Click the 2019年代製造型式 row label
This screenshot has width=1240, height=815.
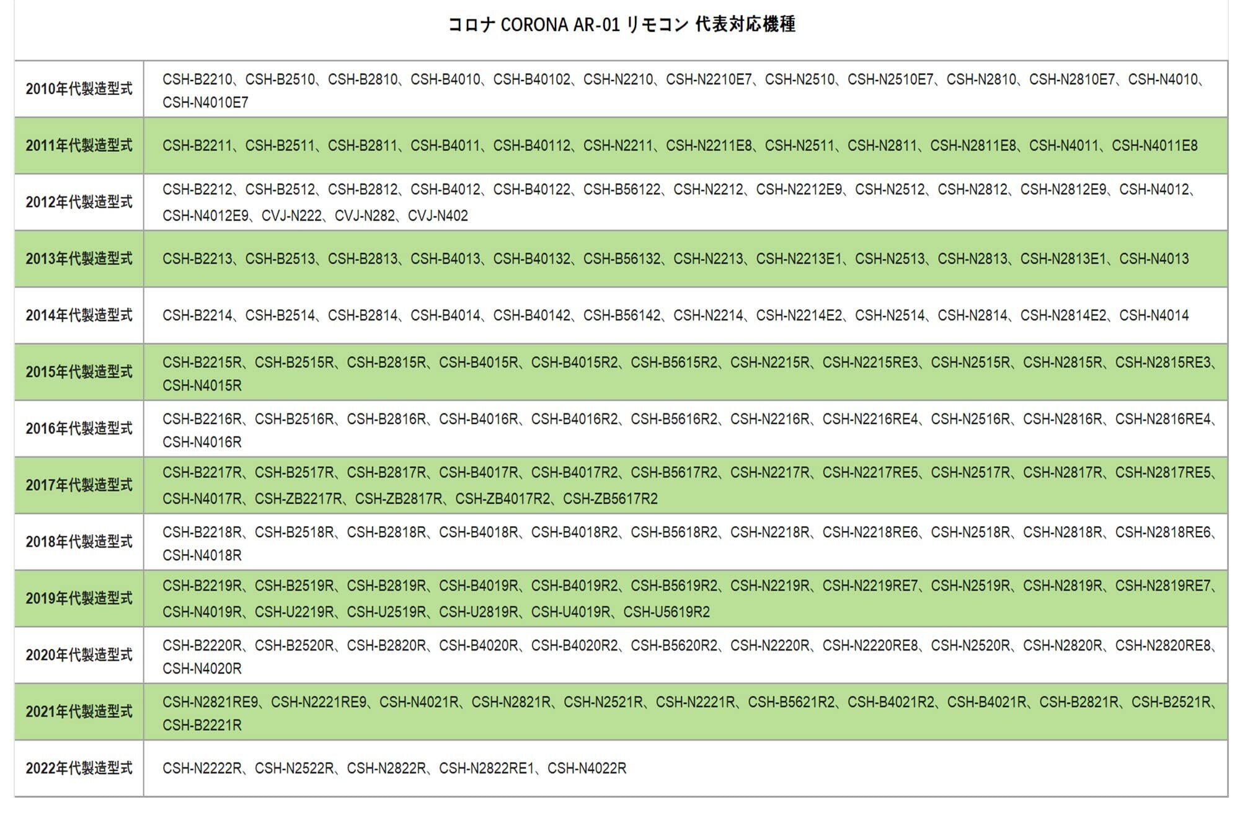79,598
